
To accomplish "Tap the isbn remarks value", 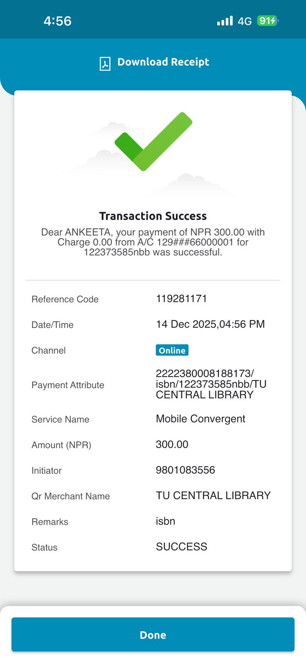I will [x=165, y=521].
